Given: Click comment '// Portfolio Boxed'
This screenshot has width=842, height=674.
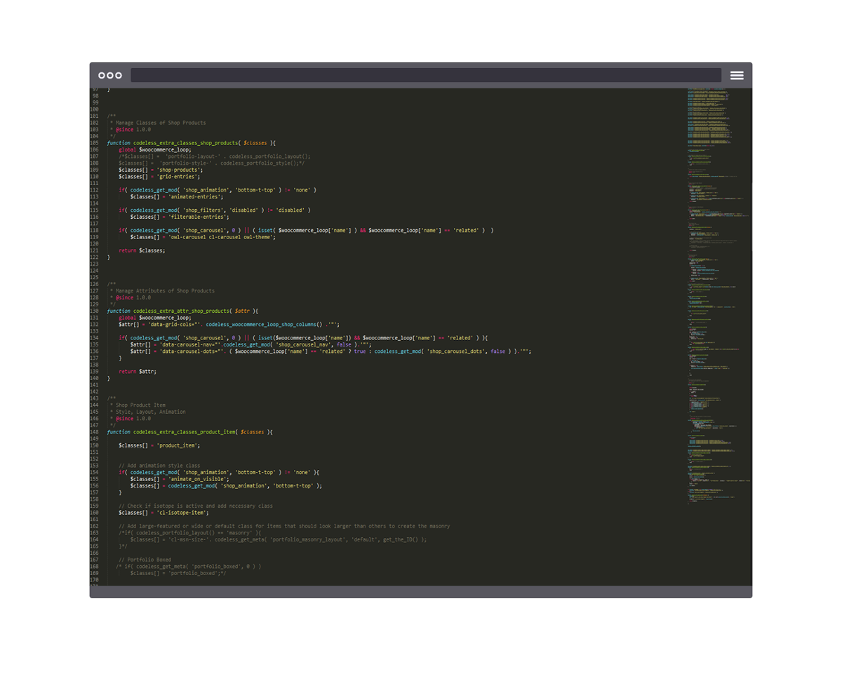Looking at the screenshot, I should (145, 560).
